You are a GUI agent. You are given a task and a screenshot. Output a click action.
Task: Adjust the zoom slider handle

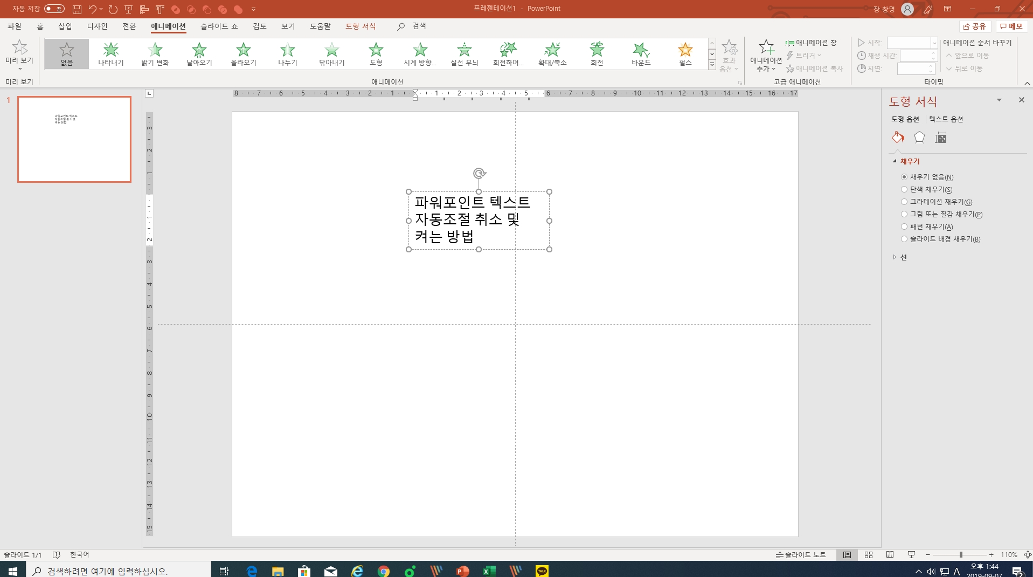pos(961,555)
